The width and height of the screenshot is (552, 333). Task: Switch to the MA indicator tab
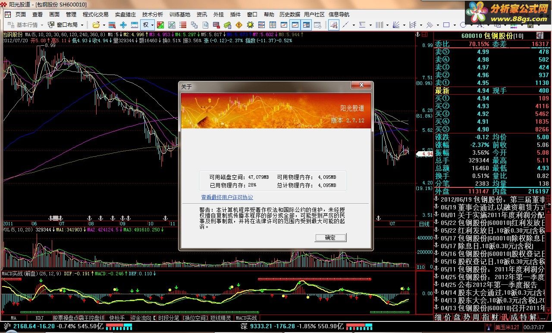(x=14, y=318)
